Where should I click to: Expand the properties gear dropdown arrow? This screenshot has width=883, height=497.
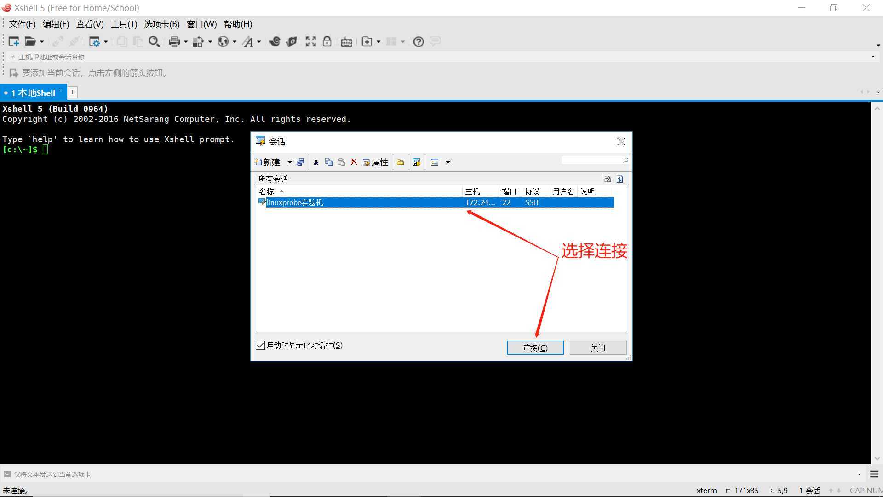(x=106, y=41)
